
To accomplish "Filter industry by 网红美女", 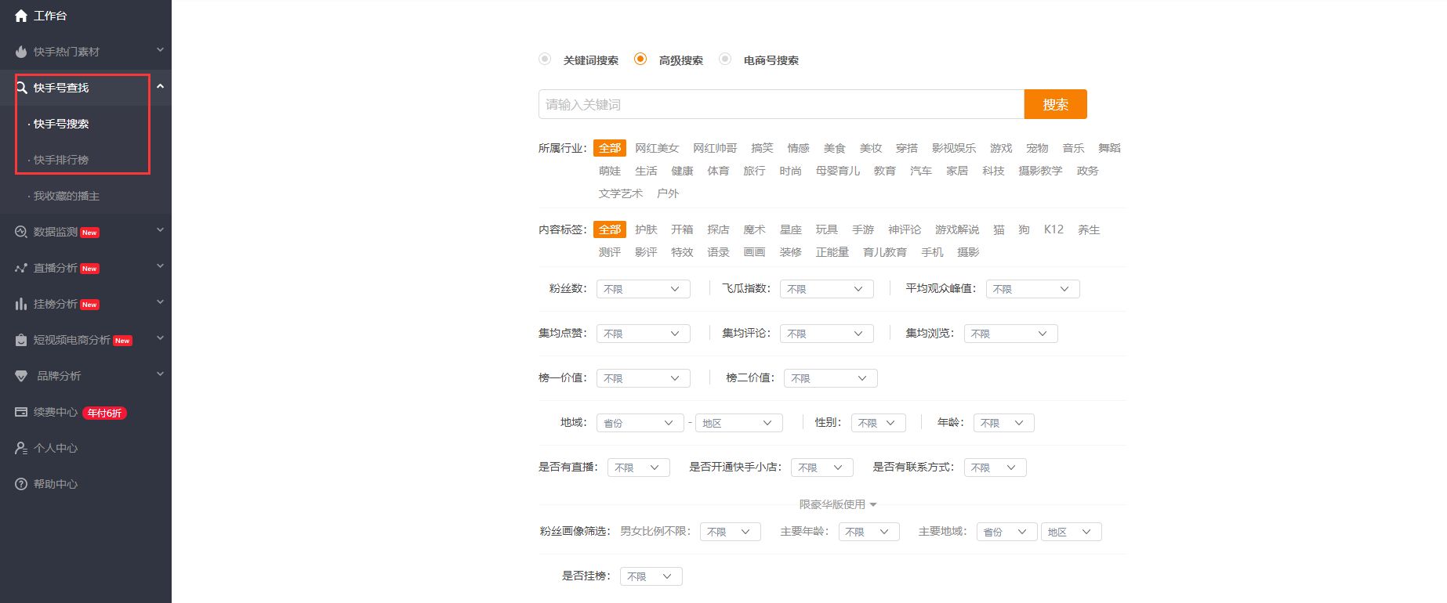I will click(657, 148).
